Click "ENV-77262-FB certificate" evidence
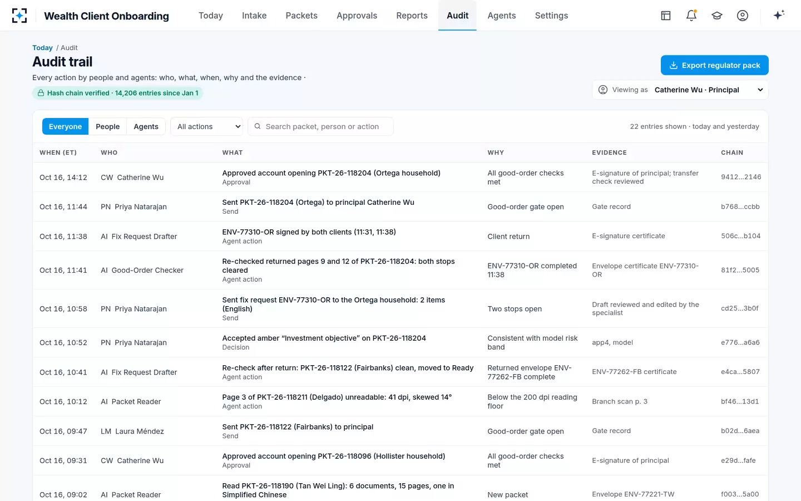 click(634, 372)
